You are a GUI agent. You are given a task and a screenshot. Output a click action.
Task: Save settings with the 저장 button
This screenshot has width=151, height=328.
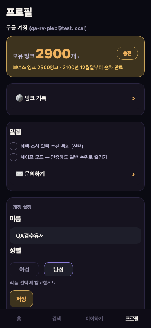click(21, 299)
